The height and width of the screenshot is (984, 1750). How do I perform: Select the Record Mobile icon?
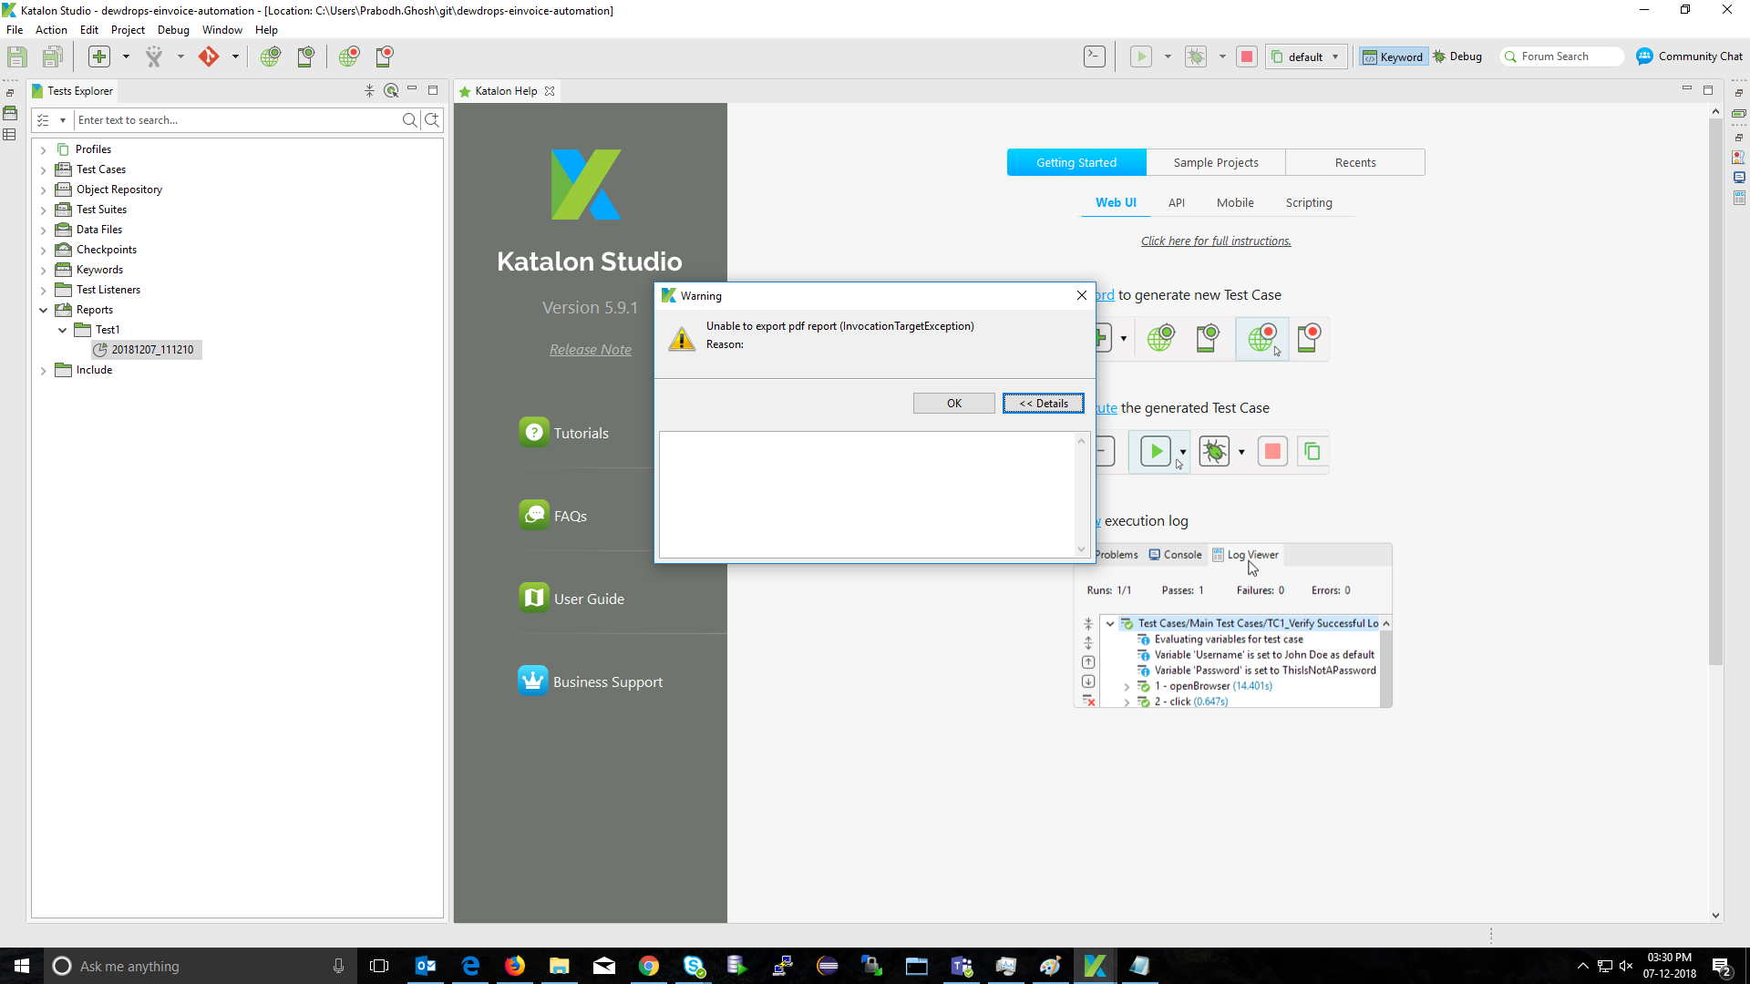384,56
